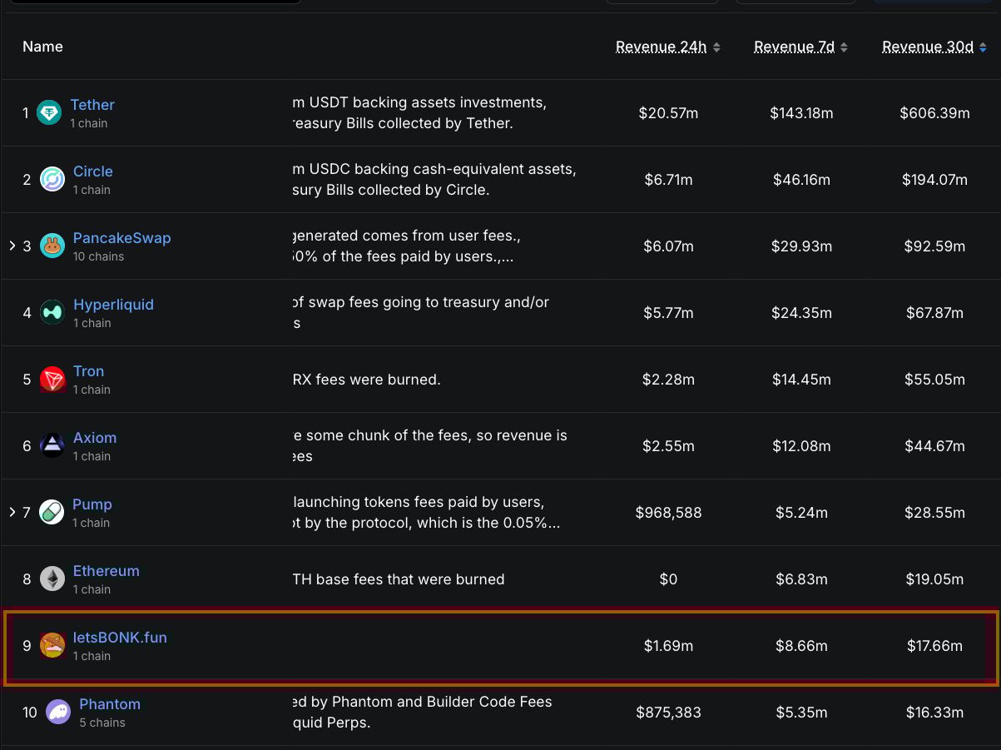1001x750 pixels.
Task: Click Hyperliquid's 24h revenue $5.77m
Action: tap(668, 313)
